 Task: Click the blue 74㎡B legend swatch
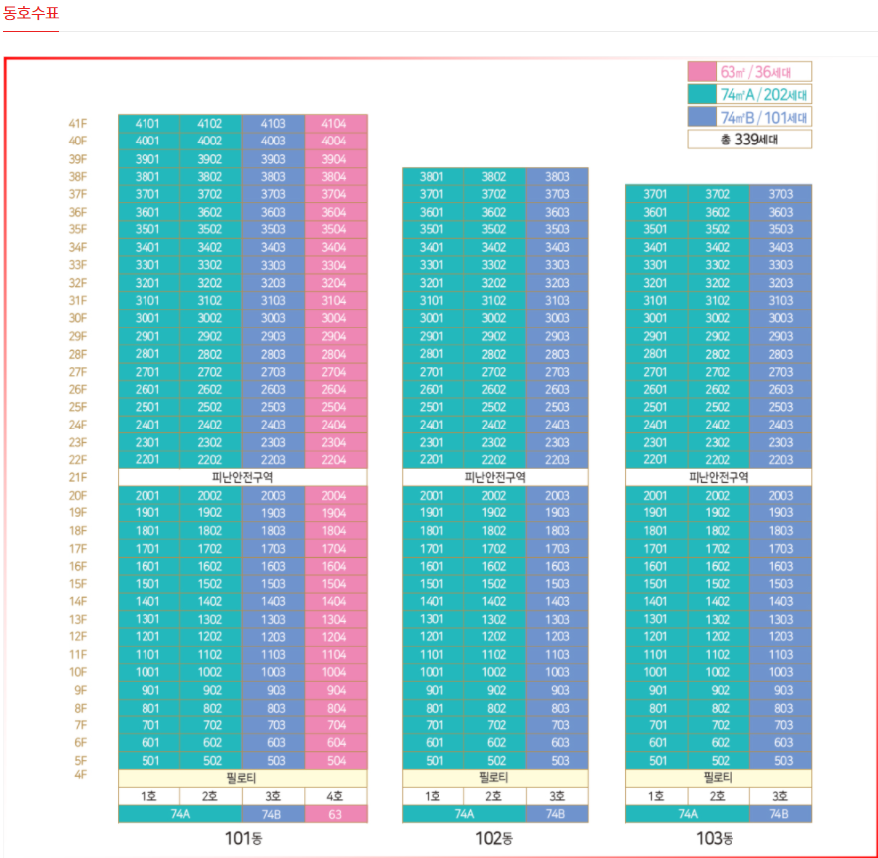point(702,117)
